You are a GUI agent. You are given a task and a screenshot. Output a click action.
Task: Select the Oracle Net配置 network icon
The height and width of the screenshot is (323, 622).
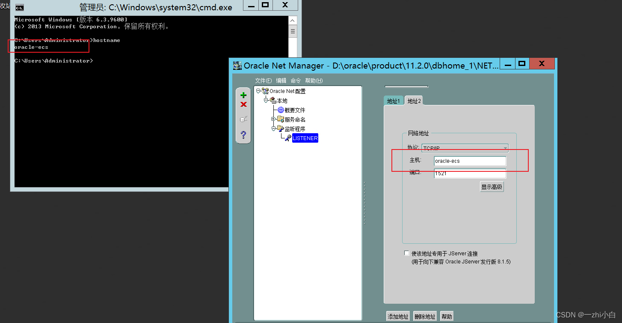(265, 91)
